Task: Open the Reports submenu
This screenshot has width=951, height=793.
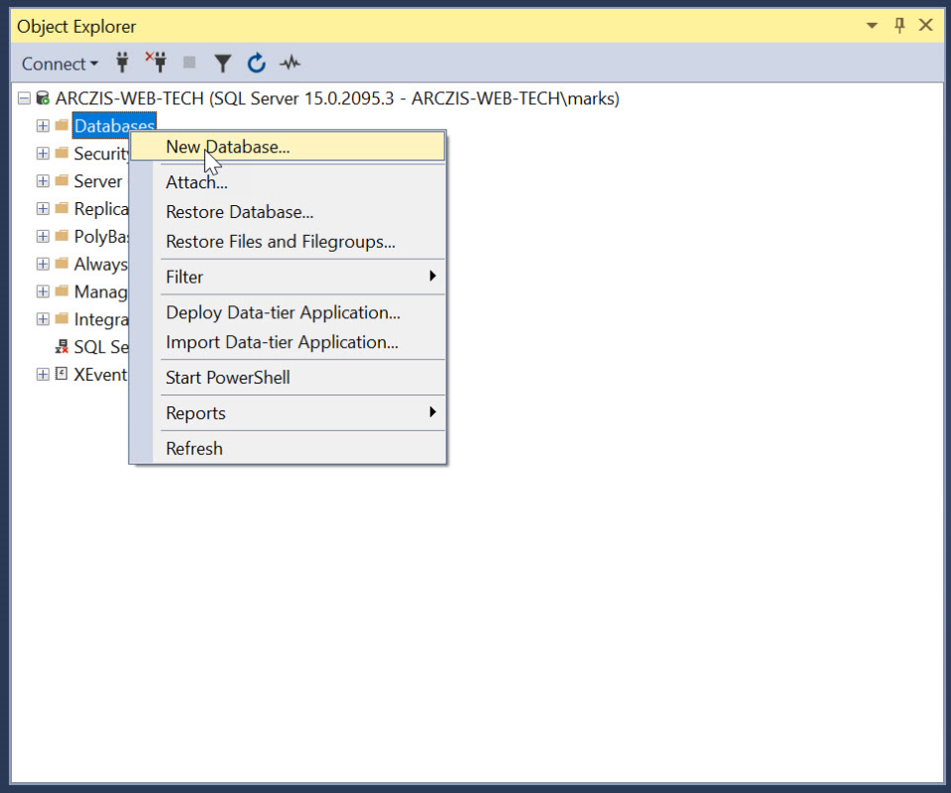Action: click(x=289, y=413)
